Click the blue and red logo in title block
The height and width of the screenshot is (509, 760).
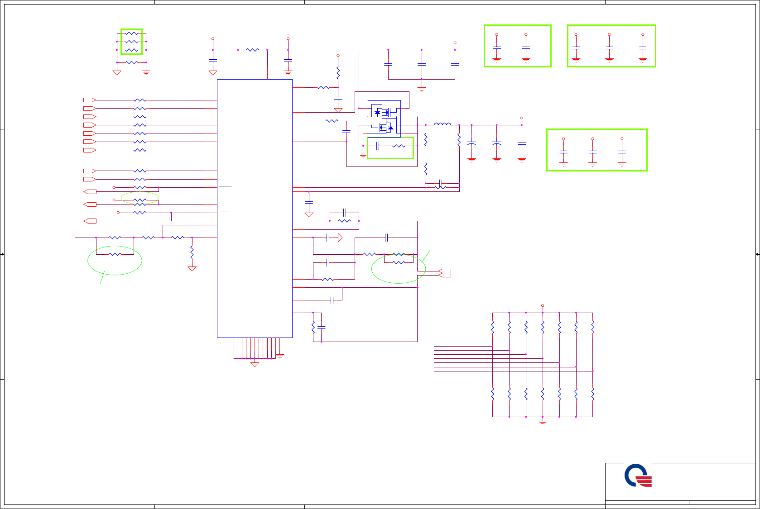(638, 475)
